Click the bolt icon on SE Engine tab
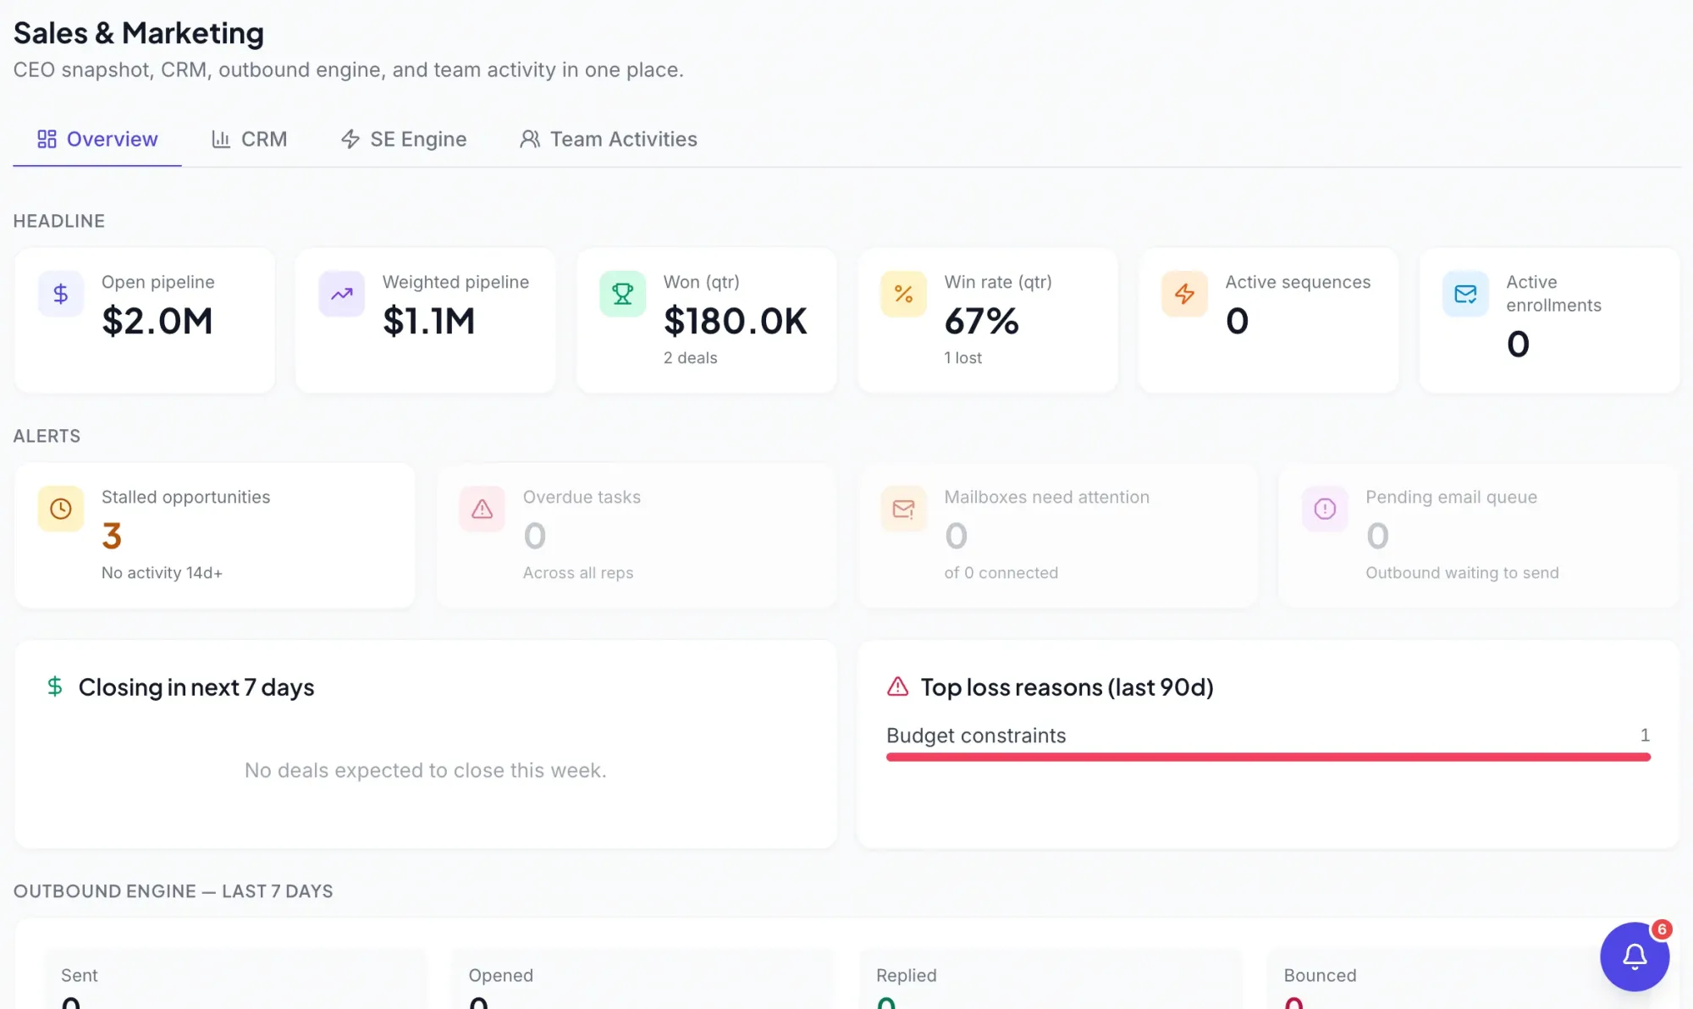Screen dimensions: 1693x1009 [x=350, y=139]
